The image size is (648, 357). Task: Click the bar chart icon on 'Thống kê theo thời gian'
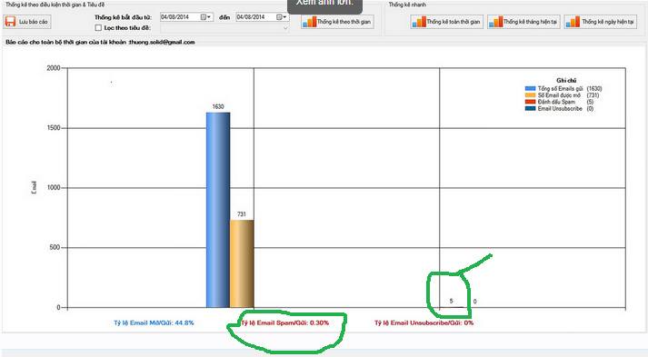coord(309,22)
